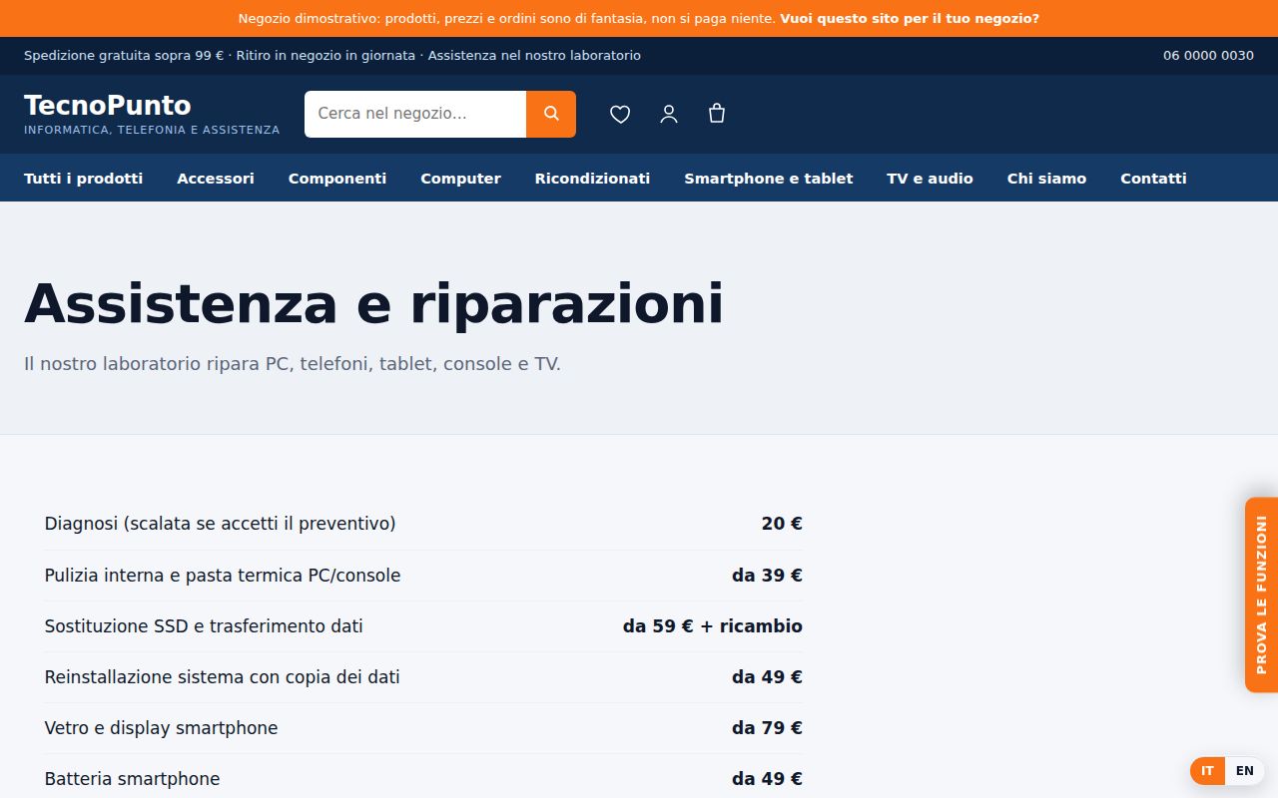The image size is (1278, 798).
Task: Select 'Sostituzione SSD e trasferimento dati'
Action: (204, 626)
